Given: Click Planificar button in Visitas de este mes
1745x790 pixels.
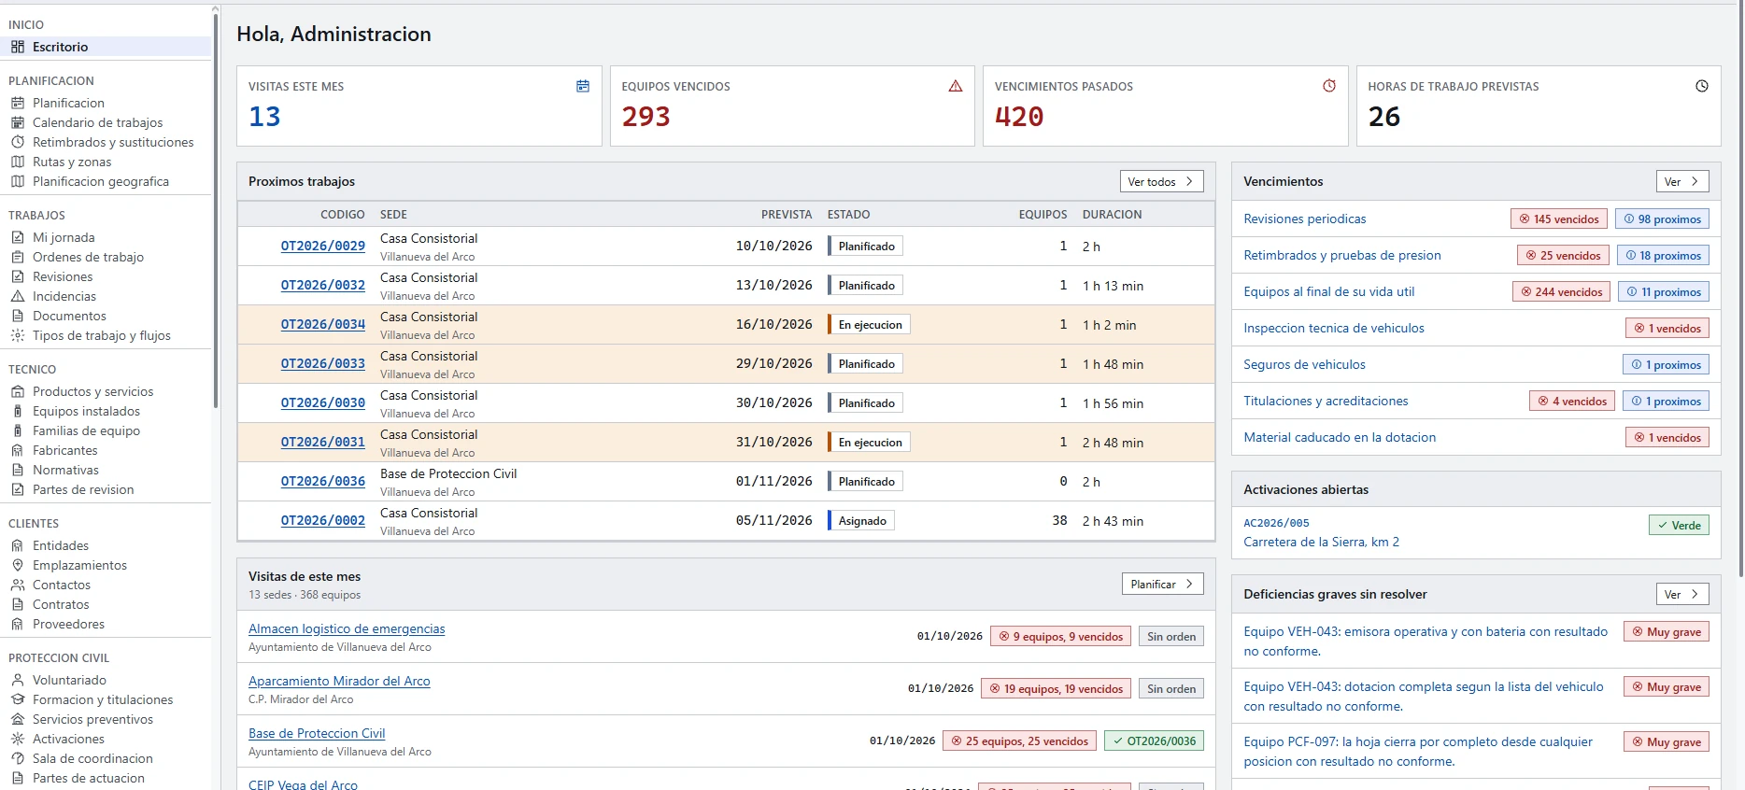Looking at the screenshot, I should [1162, 584].
